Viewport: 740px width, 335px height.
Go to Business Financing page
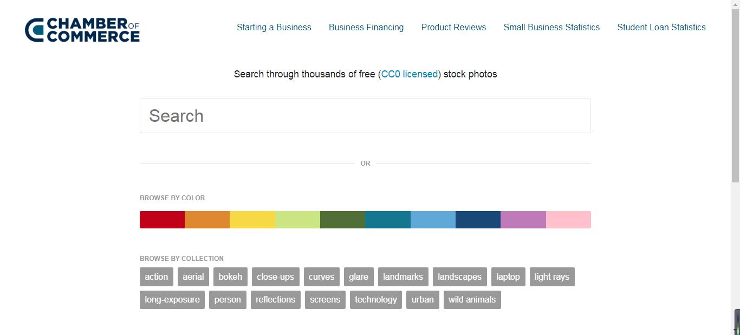pyautogui.click(x=366, y=28)
